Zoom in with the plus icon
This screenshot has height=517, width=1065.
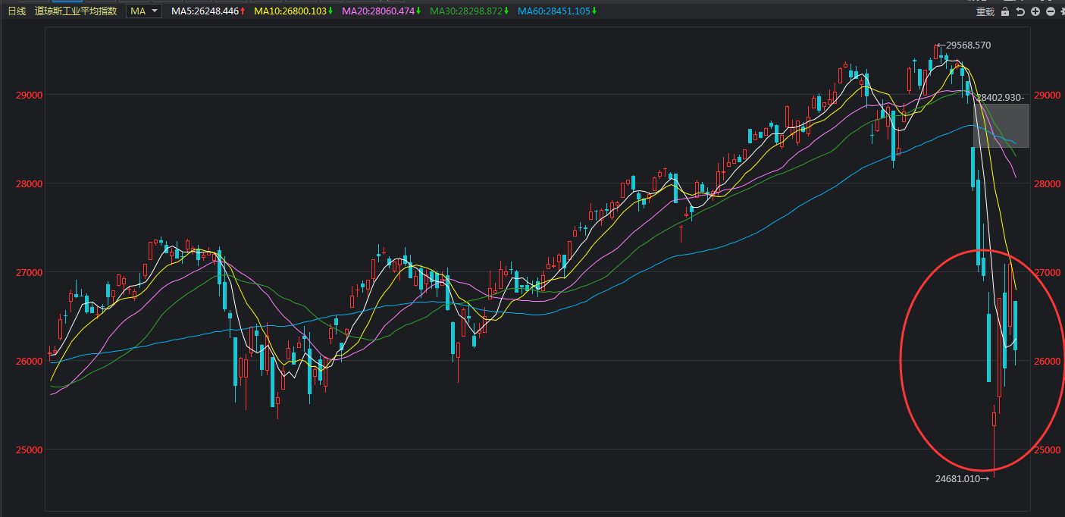coord(1035,11)
